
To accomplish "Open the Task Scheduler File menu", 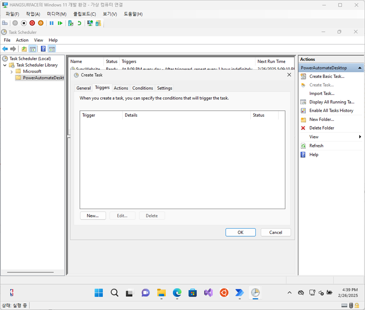I will click(7, 40).
